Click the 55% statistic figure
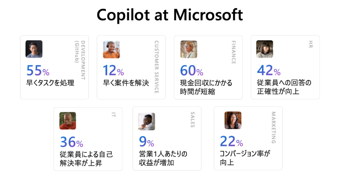The image size is (340, 182). tap(38, 70)
